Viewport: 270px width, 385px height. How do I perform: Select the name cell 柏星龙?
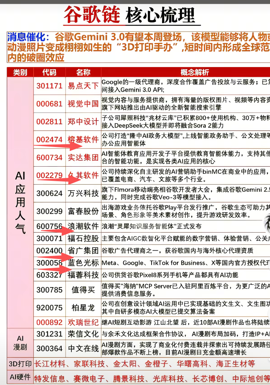(x=83, y=308)
